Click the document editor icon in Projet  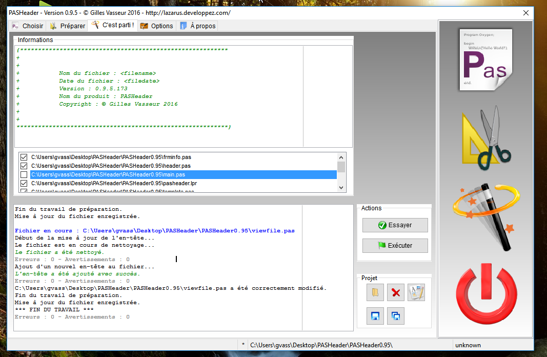point(416,293)
